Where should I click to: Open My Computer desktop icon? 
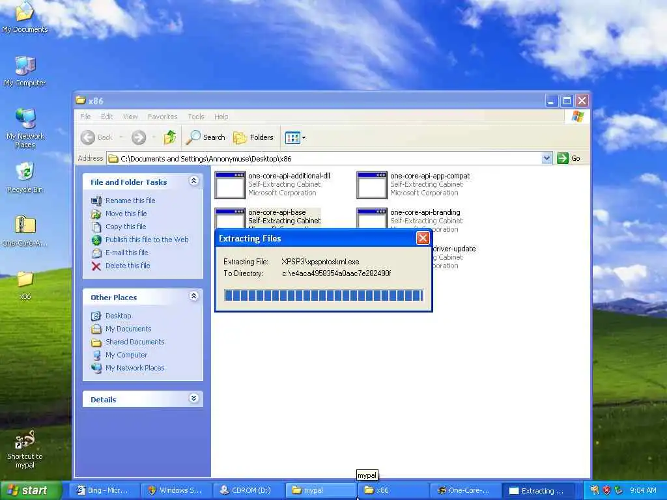(25, 70)
